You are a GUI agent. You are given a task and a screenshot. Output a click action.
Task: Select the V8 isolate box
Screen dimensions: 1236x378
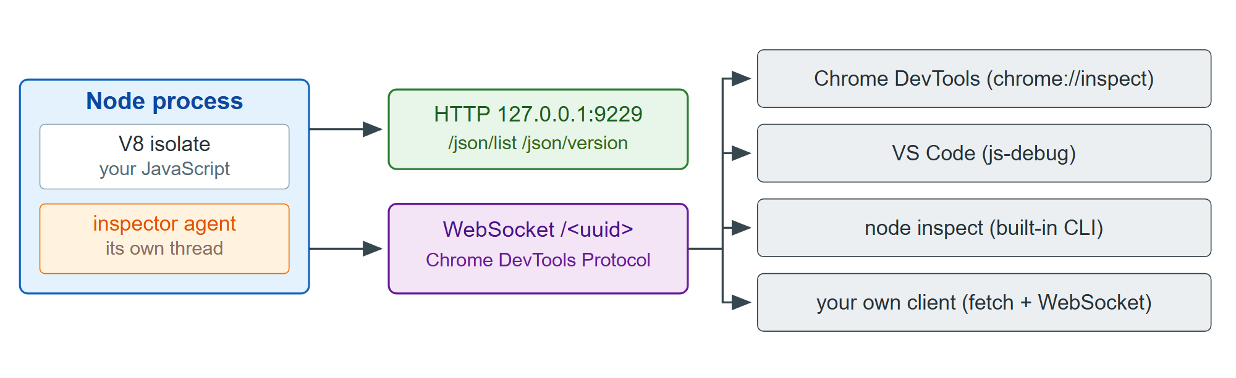point(164,157)
